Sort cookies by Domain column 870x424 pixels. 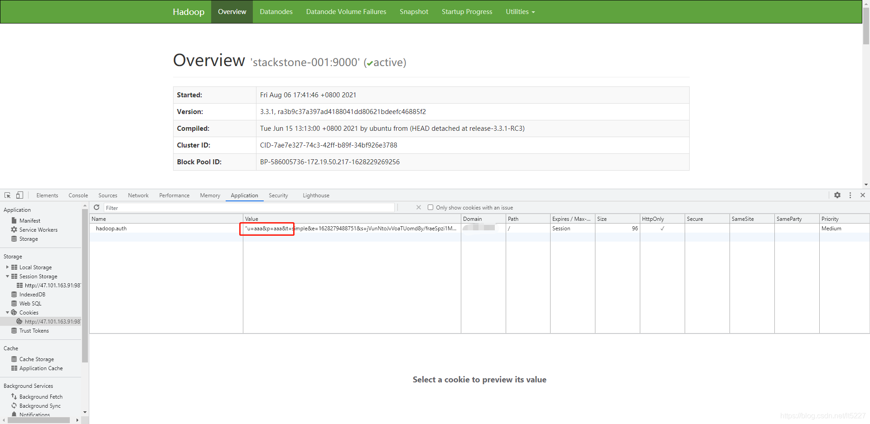pos(483,219)
